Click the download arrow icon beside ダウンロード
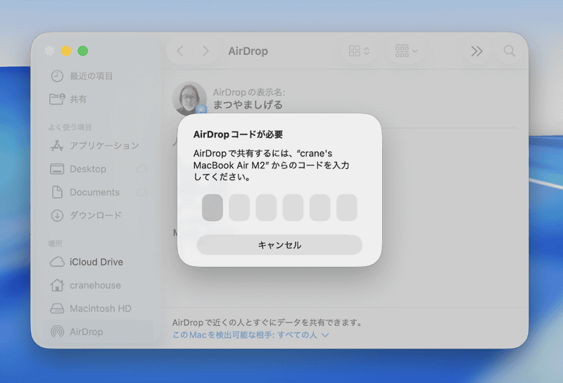Image resolution: width=563 pixels, height=383 pixels. [x=57, y=215]
